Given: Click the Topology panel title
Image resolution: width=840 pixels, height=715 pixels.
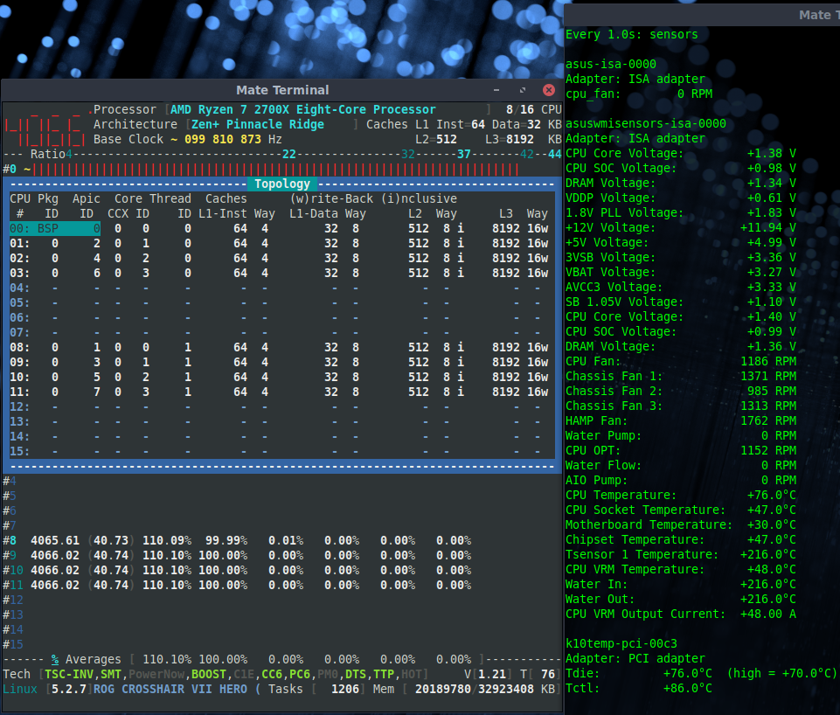Looking at the screenshot, I should (x=282, y=184).
